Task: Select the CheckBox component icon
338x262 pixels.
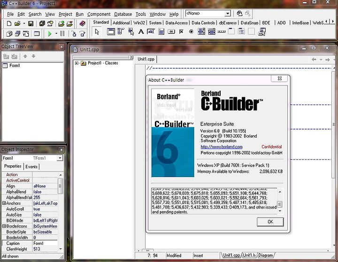Action: [181, 32]
